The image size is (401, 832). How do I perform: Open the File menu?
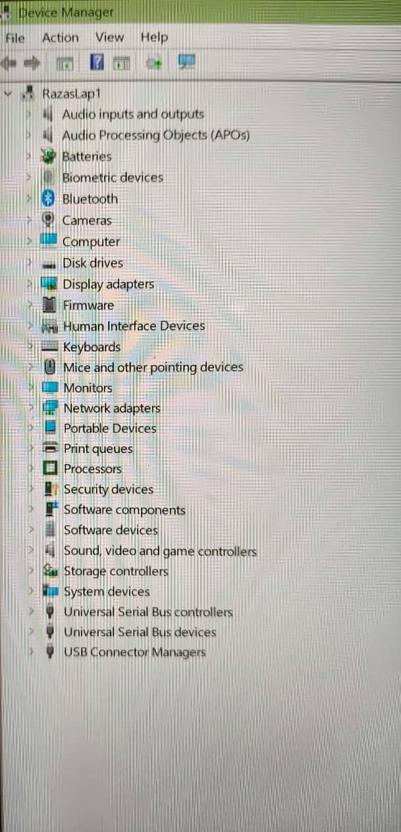pyautogui.click(x=15, y=38)
